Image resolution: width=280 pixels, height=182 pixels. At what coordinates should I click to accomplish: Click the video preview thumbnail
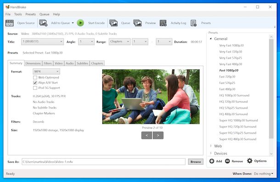point(151,97)
